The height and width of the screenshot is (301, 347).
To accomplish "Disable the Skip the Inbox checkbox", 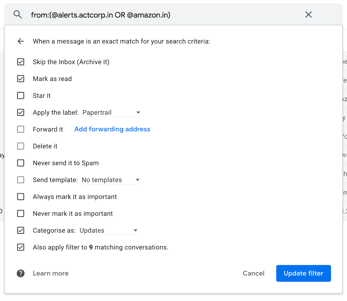I will click(21, 62).
